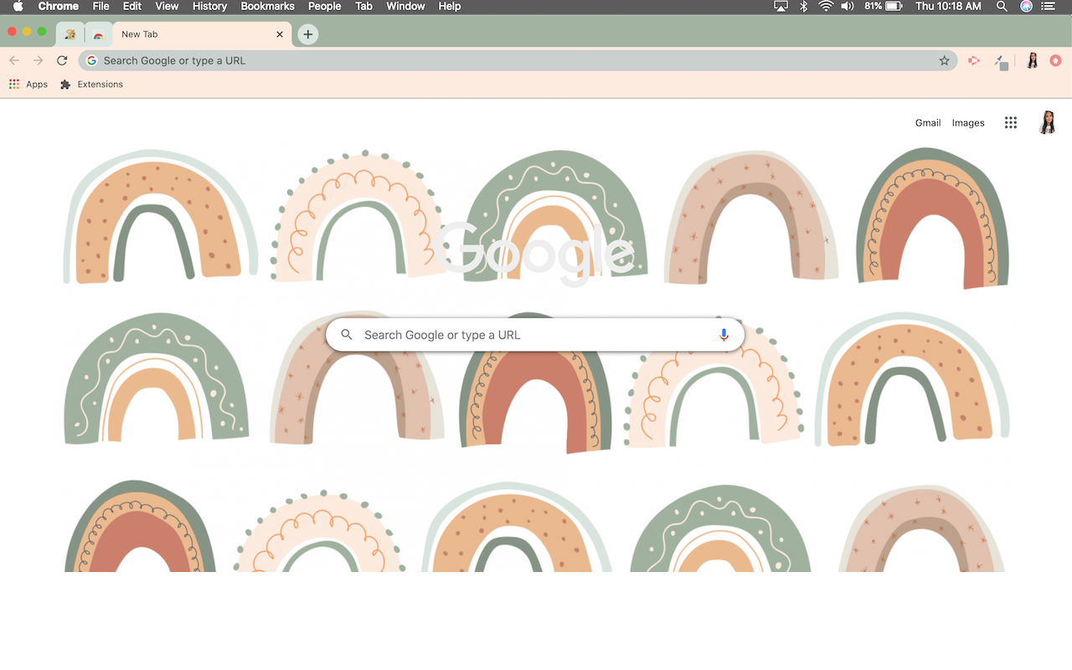This screenshot has height=670, width=1072.
Task: Open the Bookmarks menu
Action: pyautogui.click(x=267, y=6)
